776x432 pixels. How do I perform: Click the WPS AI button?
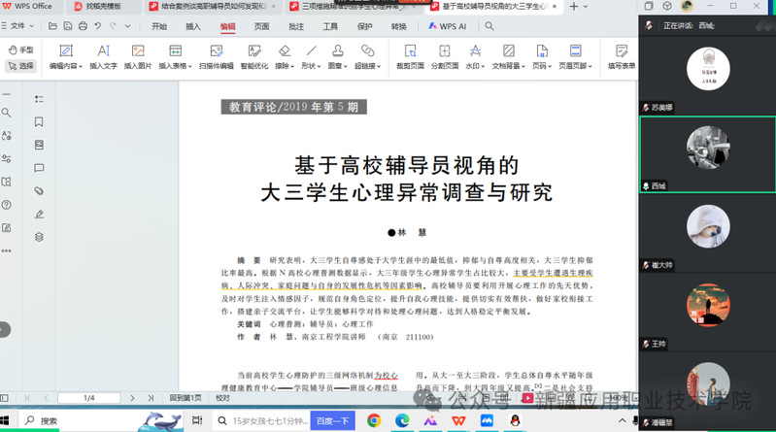[448, 26]
